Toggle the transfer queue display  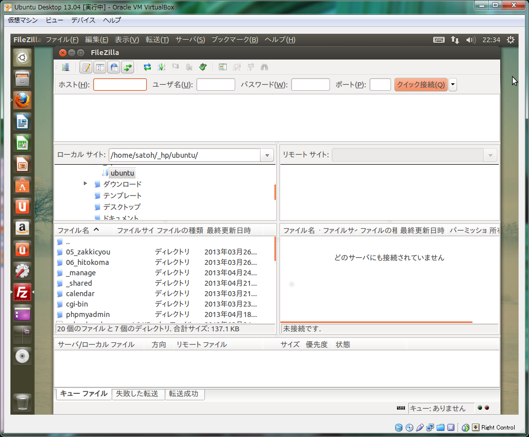tap(128, 67)
